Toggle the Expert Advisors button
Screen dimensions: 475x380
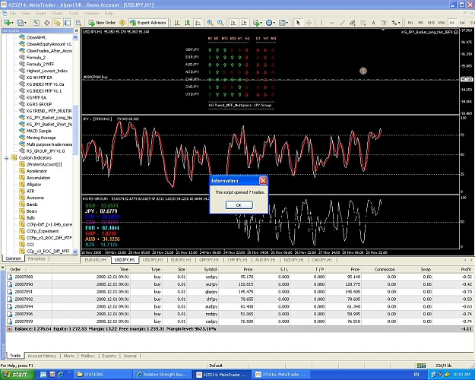(148, 23)
